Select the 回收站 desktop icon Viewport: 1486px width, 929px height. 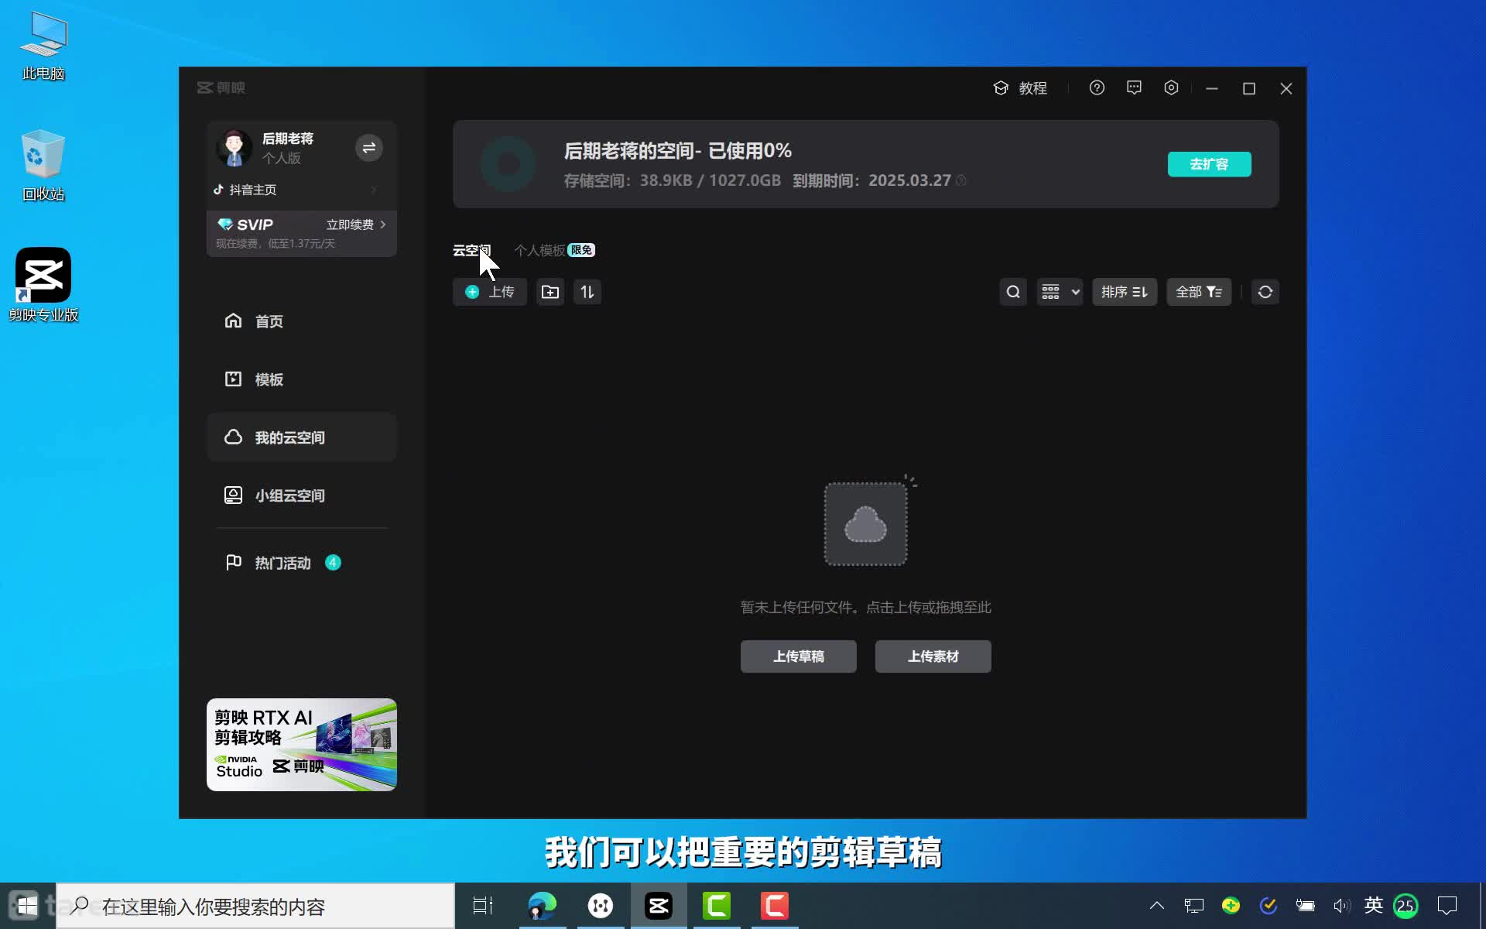pos(43,166)
